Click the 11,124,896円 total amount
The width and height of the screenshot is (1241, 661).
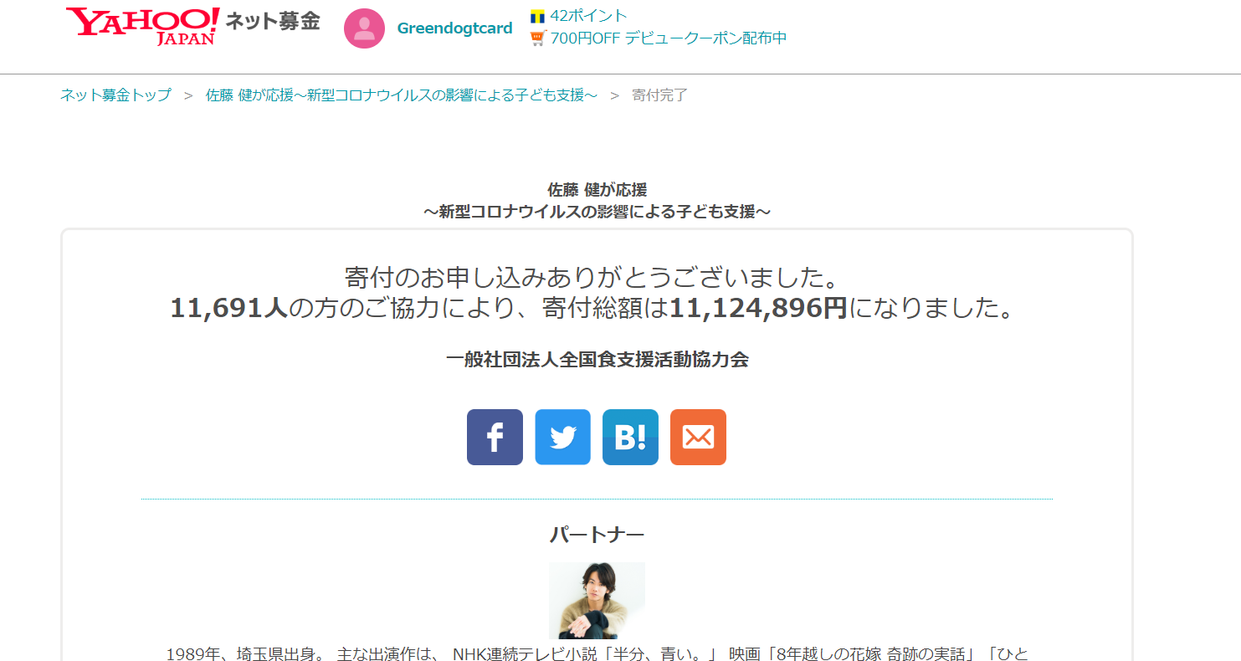tap(758, 308)
